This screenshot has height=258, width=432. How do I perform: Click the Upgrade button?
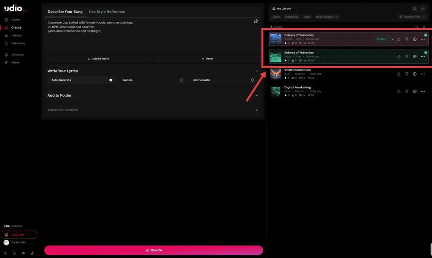pyautogui.click(x=19, y=235)
